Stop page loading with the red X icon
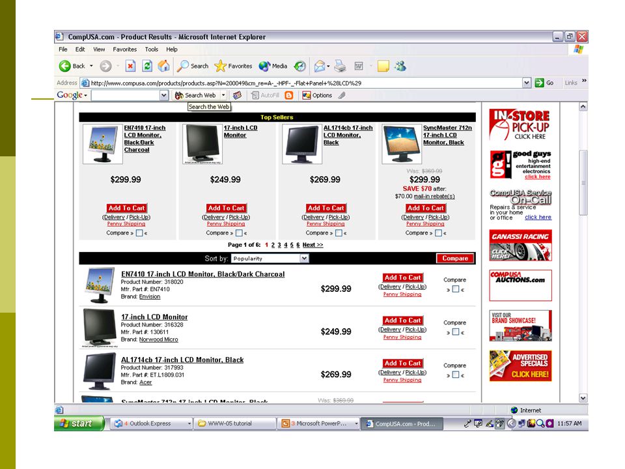 click(130, 66)
